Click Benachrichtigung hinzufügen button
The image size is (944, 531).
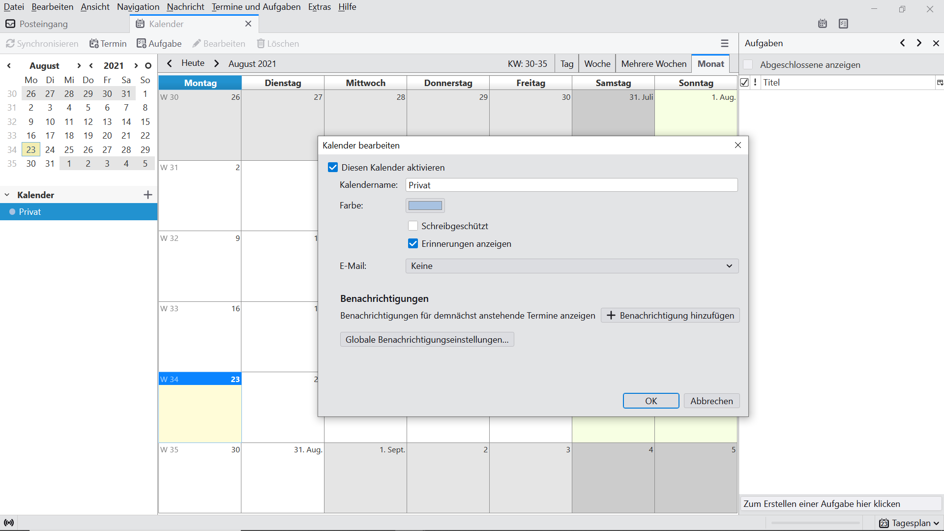(x=670, y=316)
